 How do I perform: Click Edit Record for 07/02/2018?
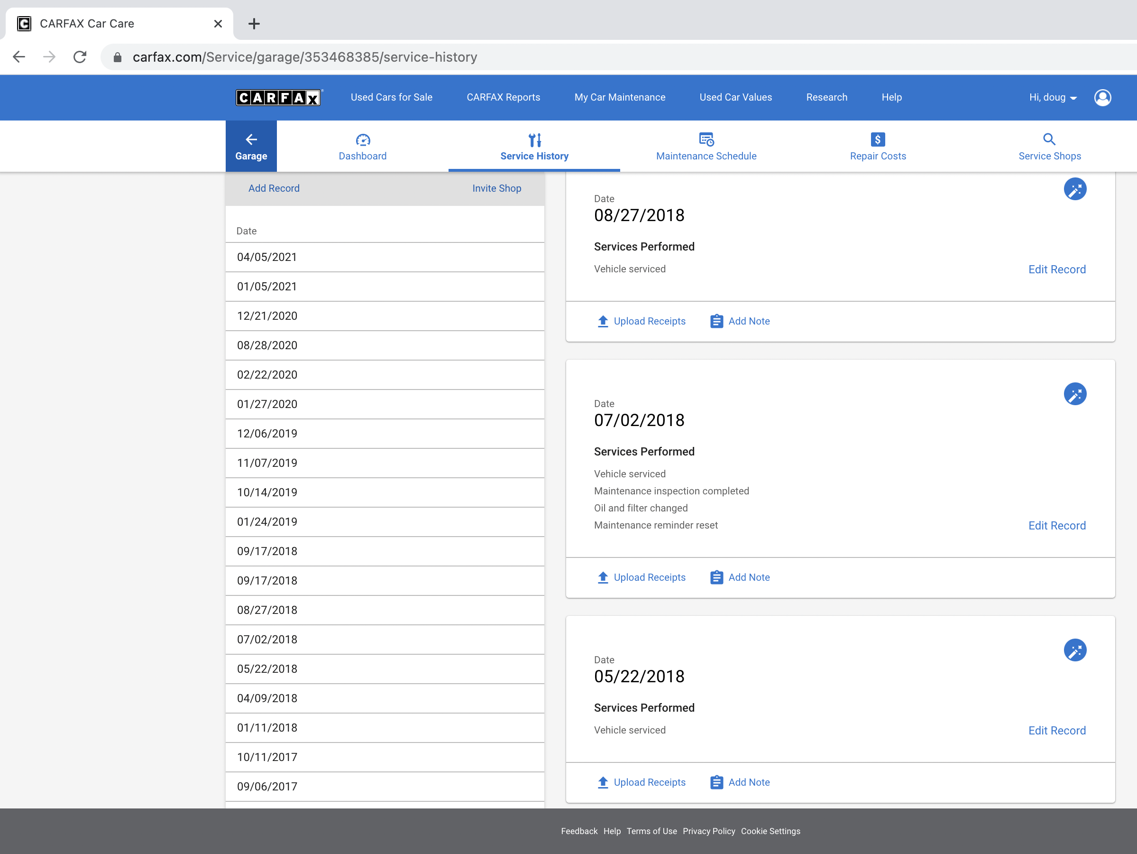1057,525
